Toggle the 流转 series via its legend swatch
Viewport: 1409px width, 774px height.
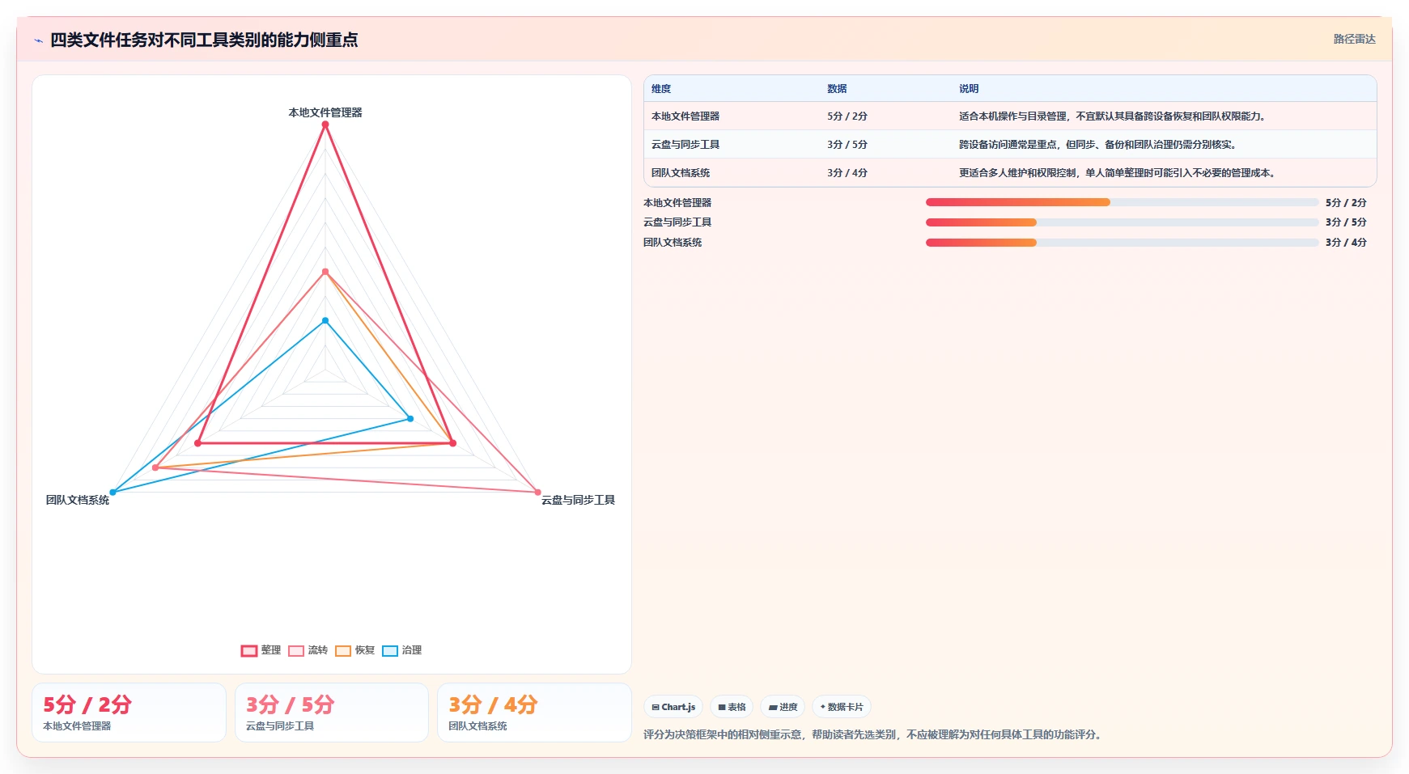(x=296, y=650)
